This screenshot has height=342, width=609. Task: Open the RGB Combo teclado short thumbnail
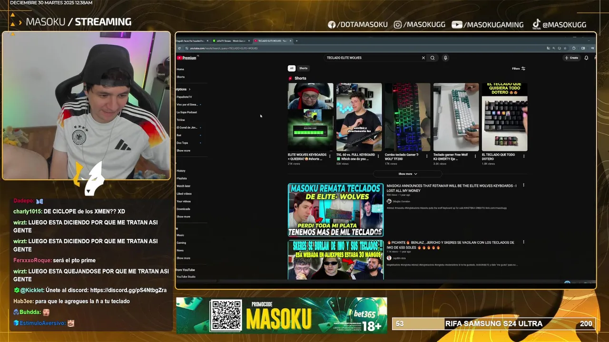click(x=407, y=117)
